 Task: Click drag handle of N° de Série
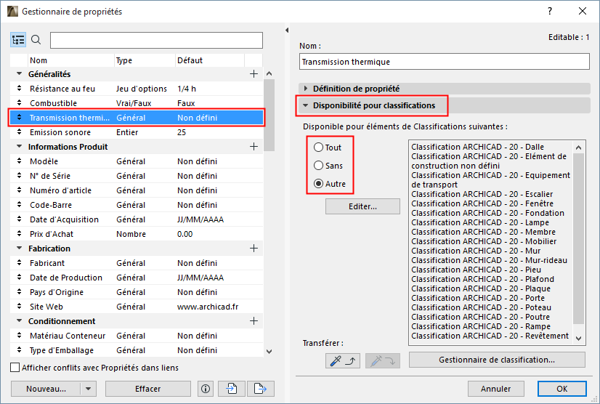(x=19, y=176)
